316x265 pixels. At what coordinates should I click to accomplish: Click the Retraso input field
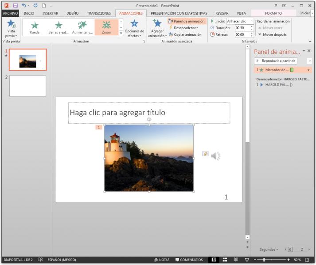242,34
